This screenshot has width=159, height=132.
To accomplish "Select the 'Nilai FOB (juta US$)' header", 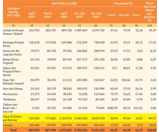I will (64, 3).
